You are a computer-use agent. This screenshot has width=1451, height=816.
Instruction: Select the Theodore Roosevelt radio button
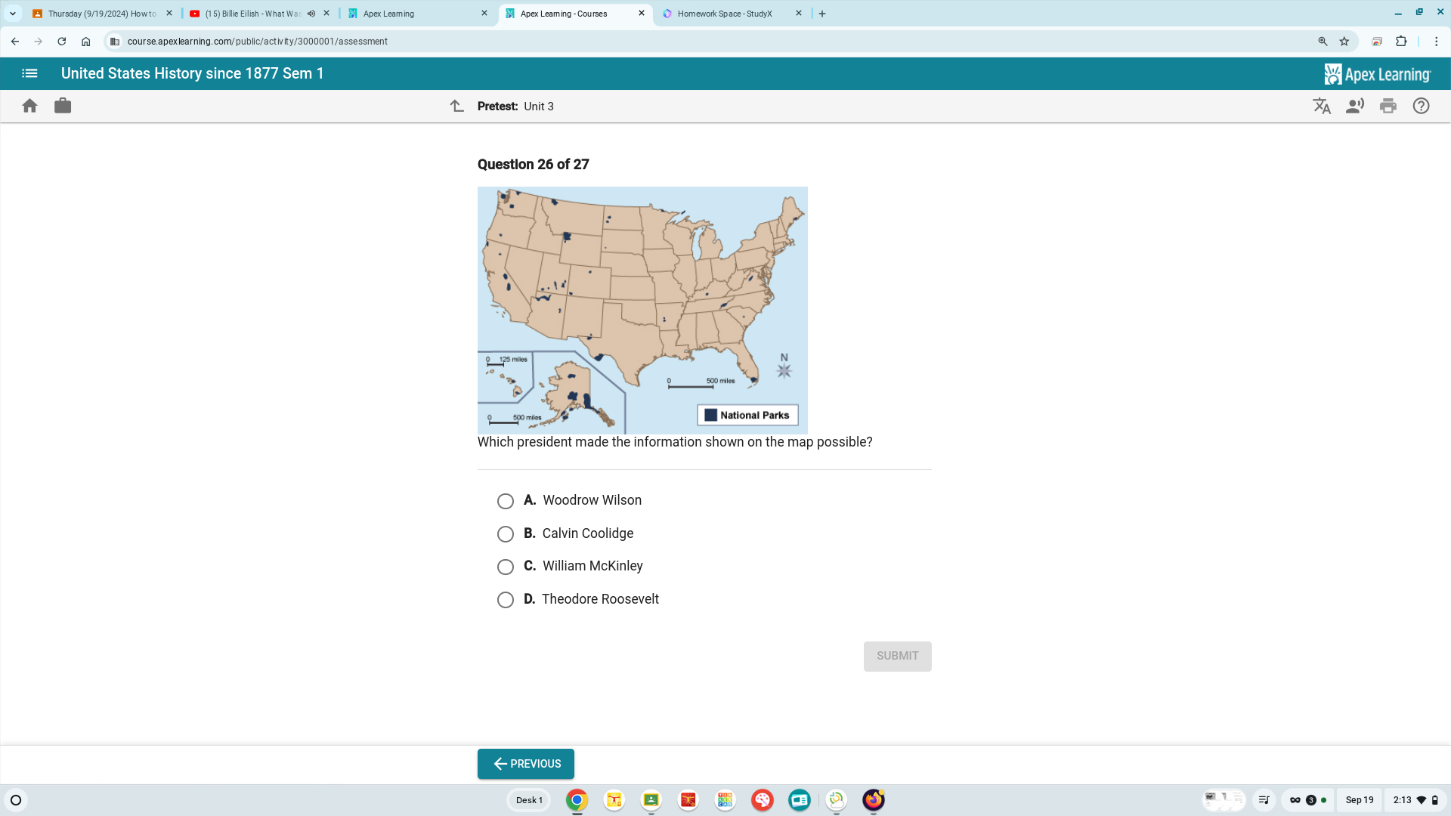tap(504, 599)
